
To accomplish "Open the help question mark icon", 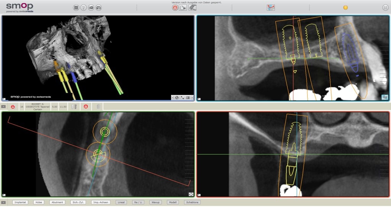I will pos(84,8).
